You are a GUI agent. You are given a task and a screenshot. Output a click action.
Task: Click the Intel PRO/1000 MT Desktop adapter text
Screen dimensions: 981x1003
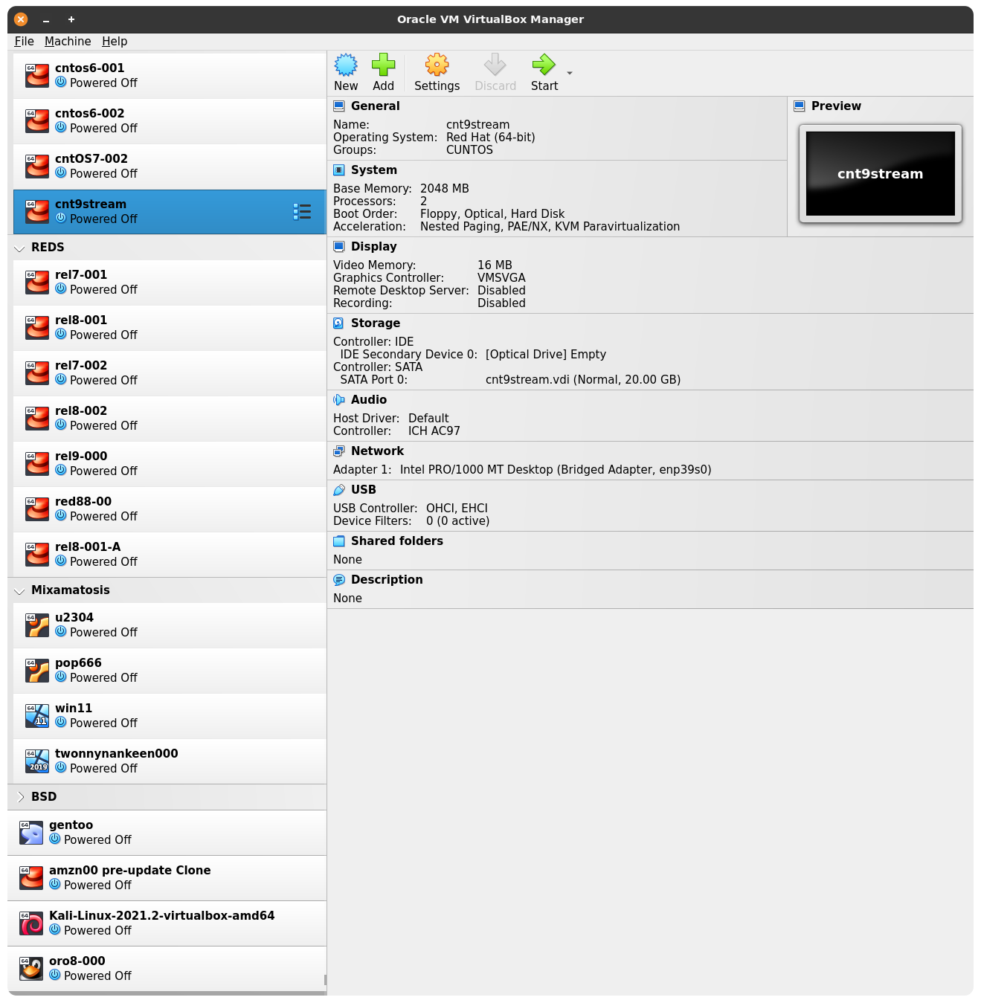coord(556,470)
